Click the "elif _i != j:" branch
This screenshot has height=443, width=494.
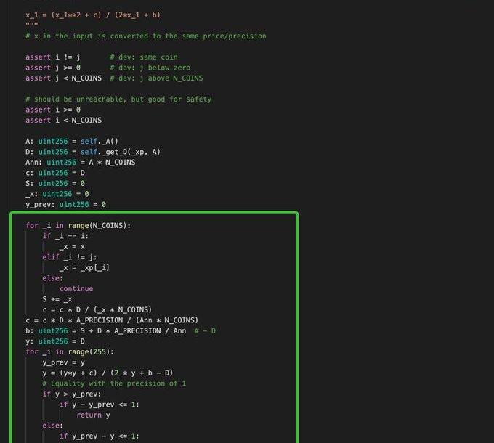tap(71, 257)
